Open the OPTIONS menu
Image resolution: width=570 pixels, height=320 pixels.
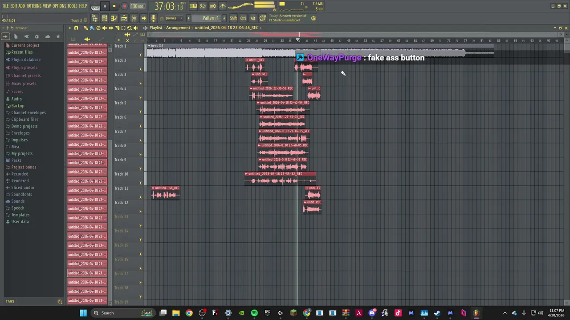pos(59,6)
